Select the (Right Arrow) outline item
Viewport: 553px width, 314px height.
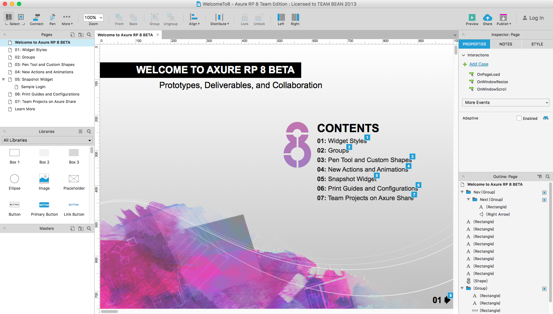(x=498, y=214)
